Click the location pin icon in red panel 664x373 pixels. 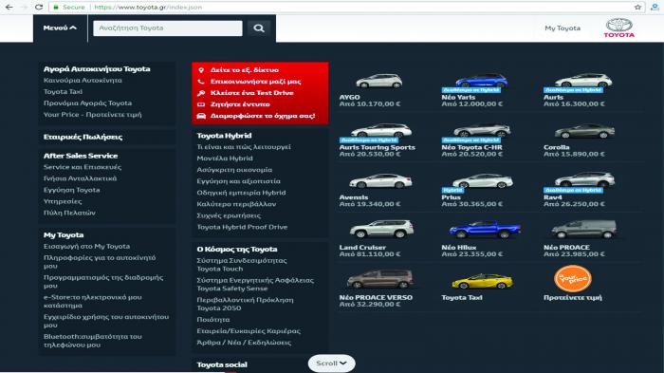point(201,70)
